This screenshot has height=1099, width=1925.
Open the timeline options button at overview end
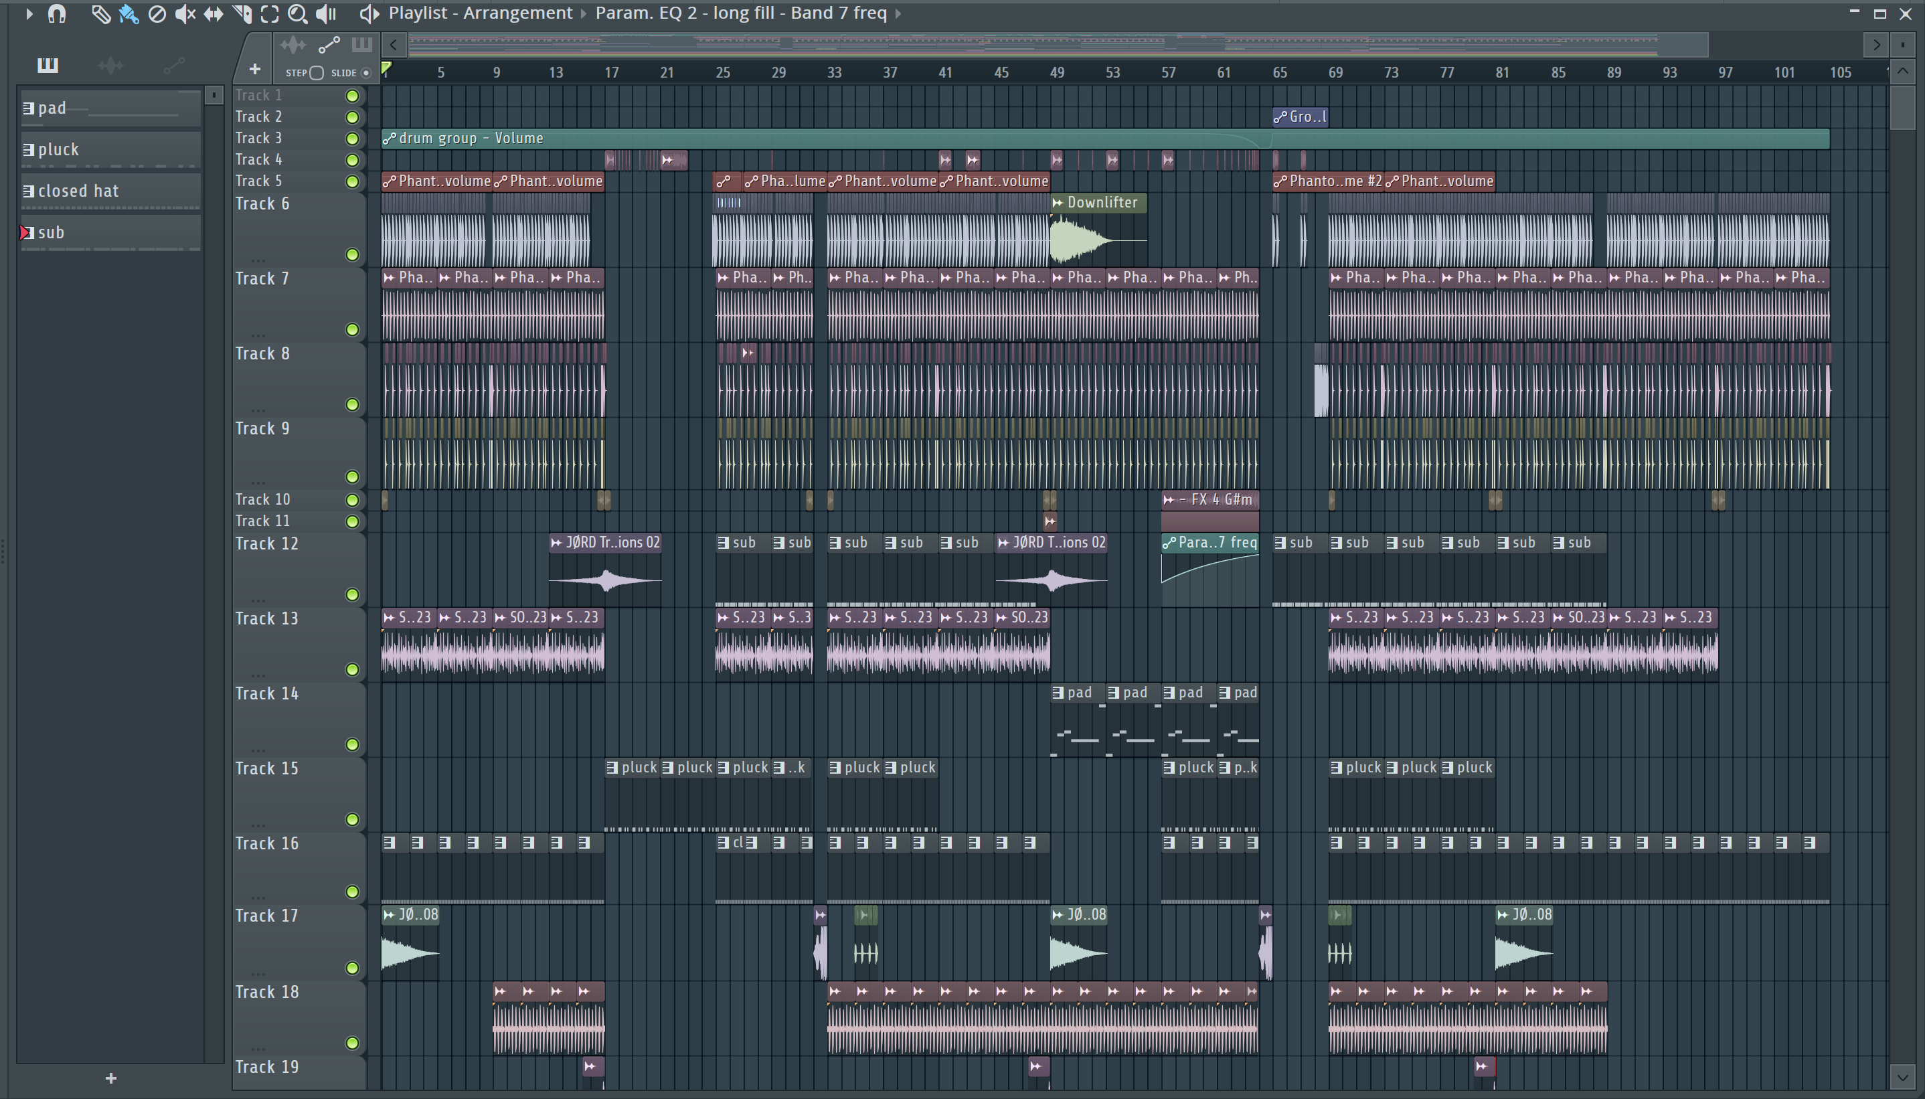coord(1903,45)
